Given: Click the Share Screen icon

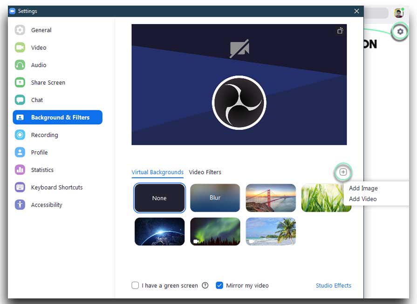Looking at the screenshot, I should [x=20, y=82].
